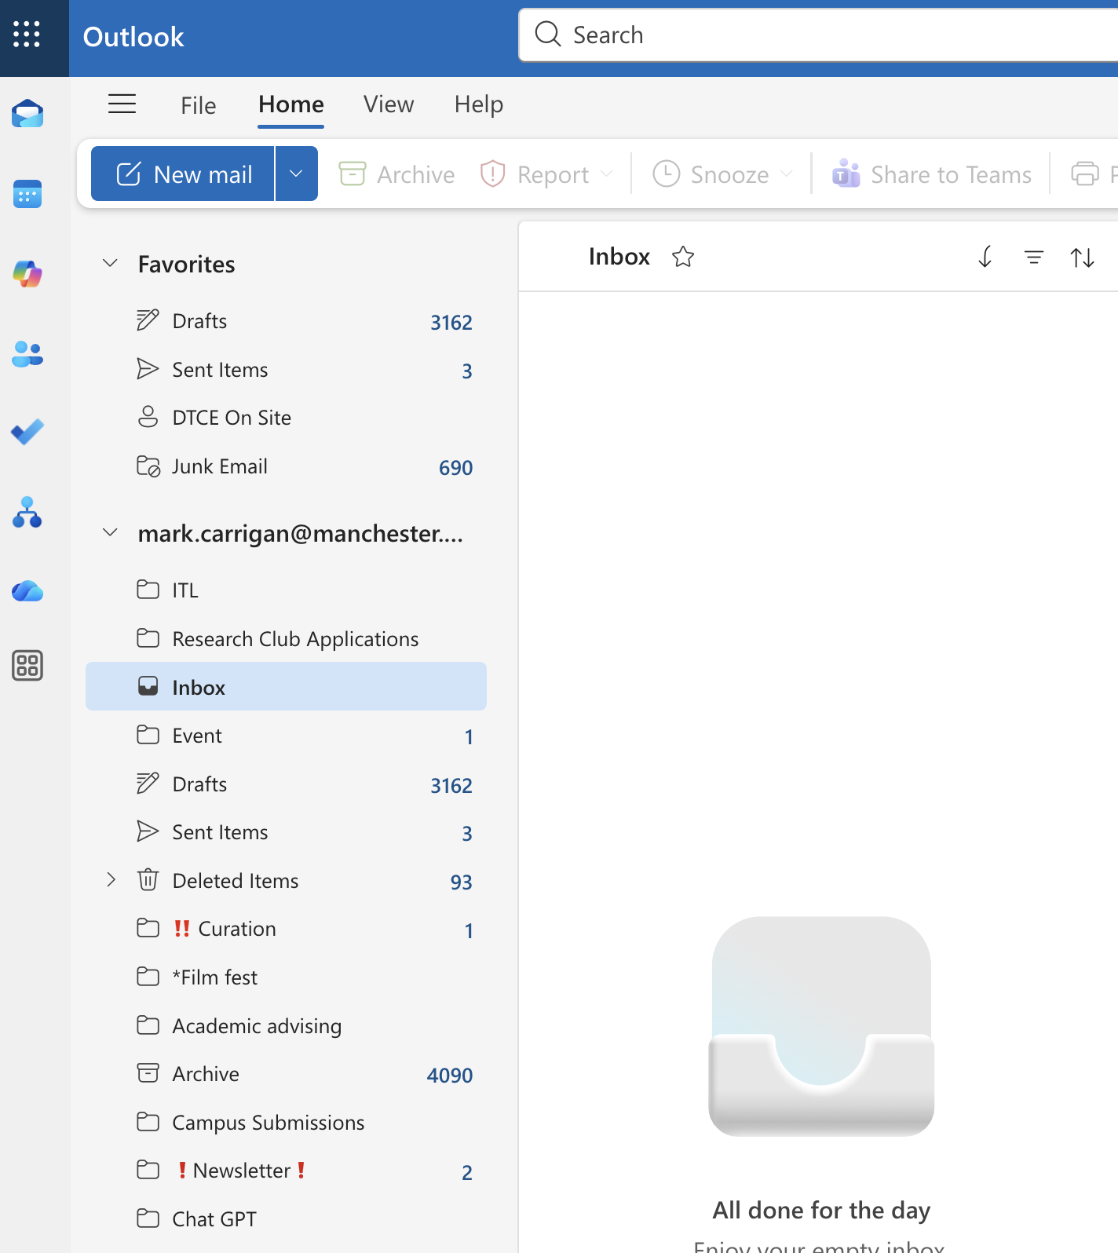This screenshot has width=1118, height=1253.
Task: Open the Org Explorer icon
Action: coord(27,512)
